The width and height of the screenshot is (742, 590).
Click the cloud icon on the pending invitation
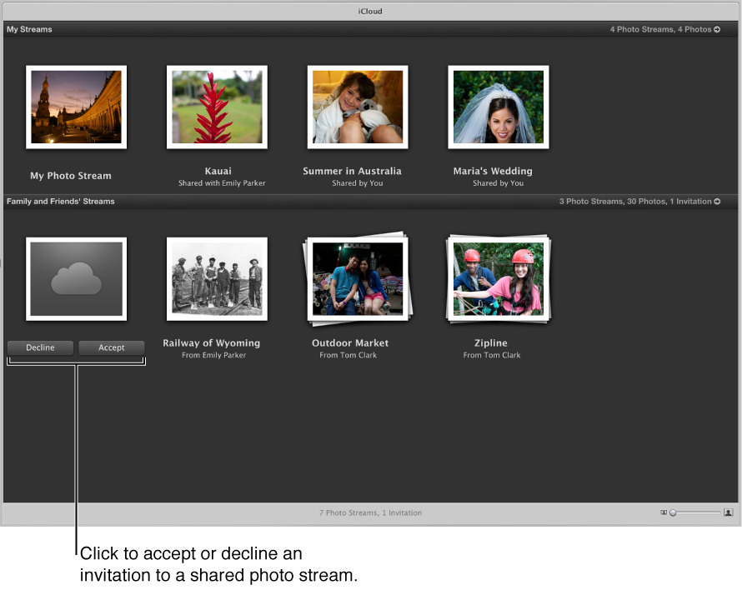pos(76,278)
